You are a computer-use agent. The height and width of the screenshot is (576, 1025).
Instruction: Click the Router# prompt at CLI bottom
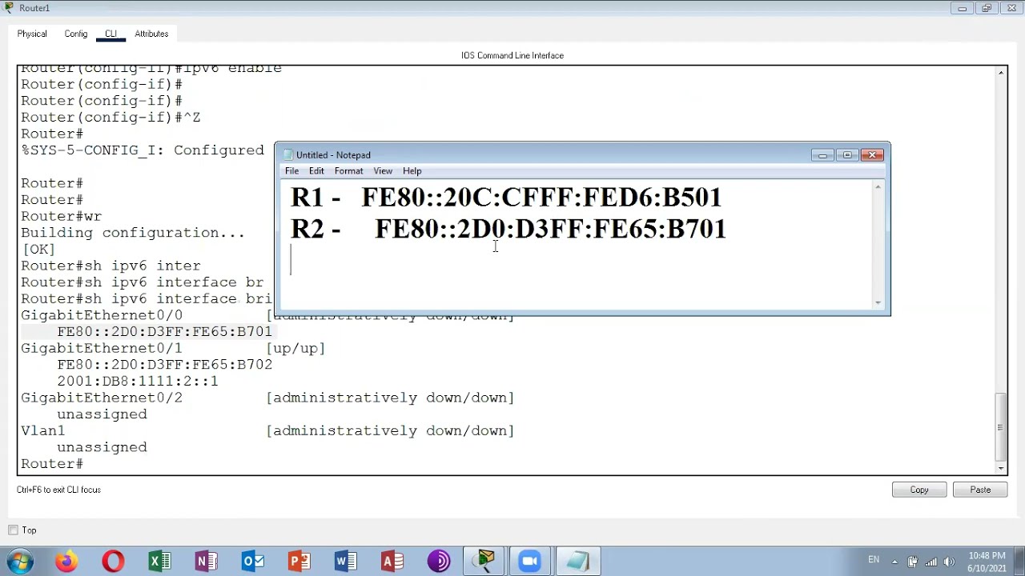[52, 464]
